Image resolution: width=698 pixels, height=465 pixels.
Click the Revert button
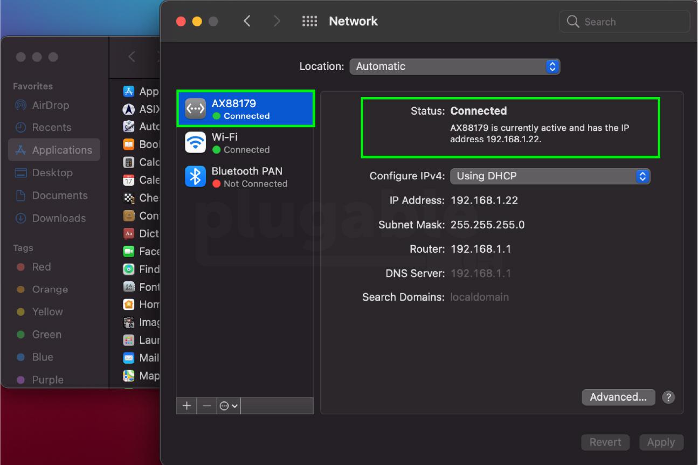click(605, 442)
